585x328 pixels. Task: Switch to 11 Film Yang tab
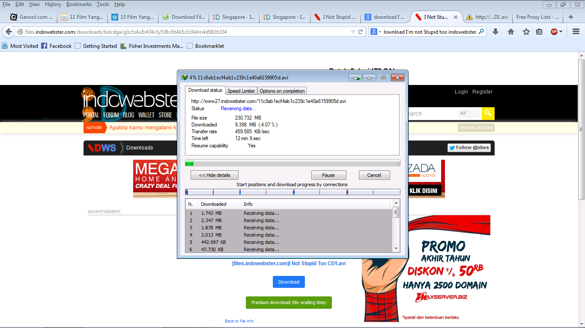point(82,17)
